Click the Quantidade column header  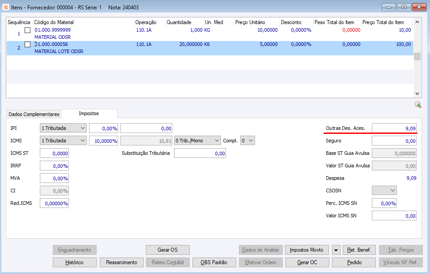tap(184, 22)
